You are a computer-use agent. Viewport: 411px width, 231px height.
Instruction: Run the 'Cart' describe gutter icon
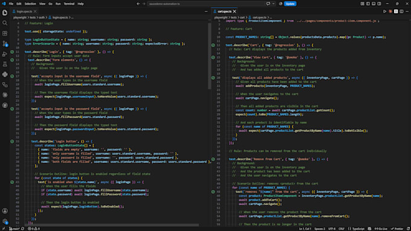point(213,45)
